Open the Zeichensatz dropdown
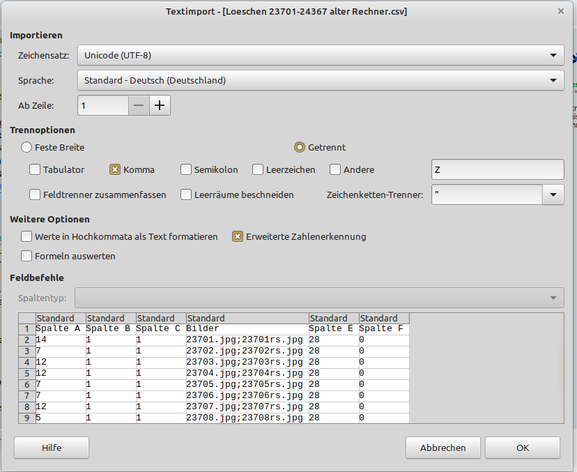577x472 pixels. pos(321,55)
